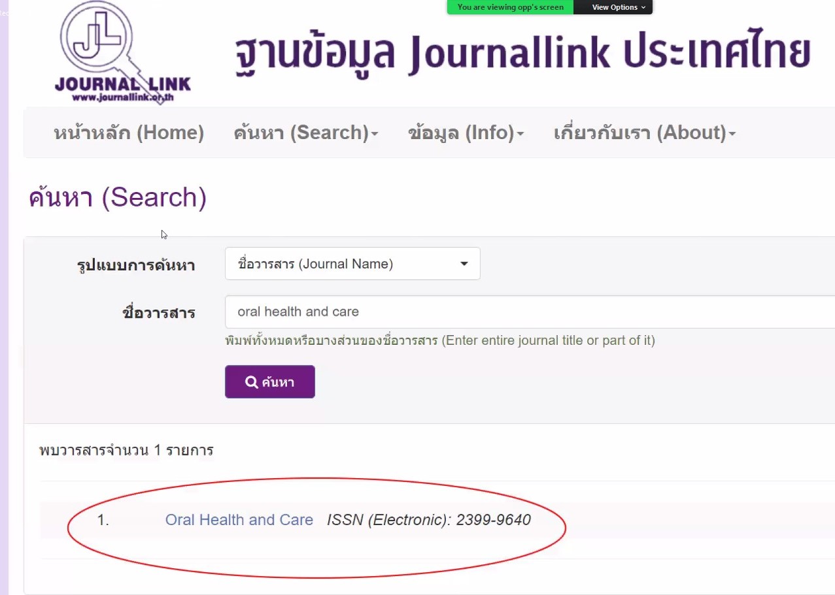The image size is (835, 595).
Task: Click the caret next to ค้นหา (Search) menu
Action: 373,135
